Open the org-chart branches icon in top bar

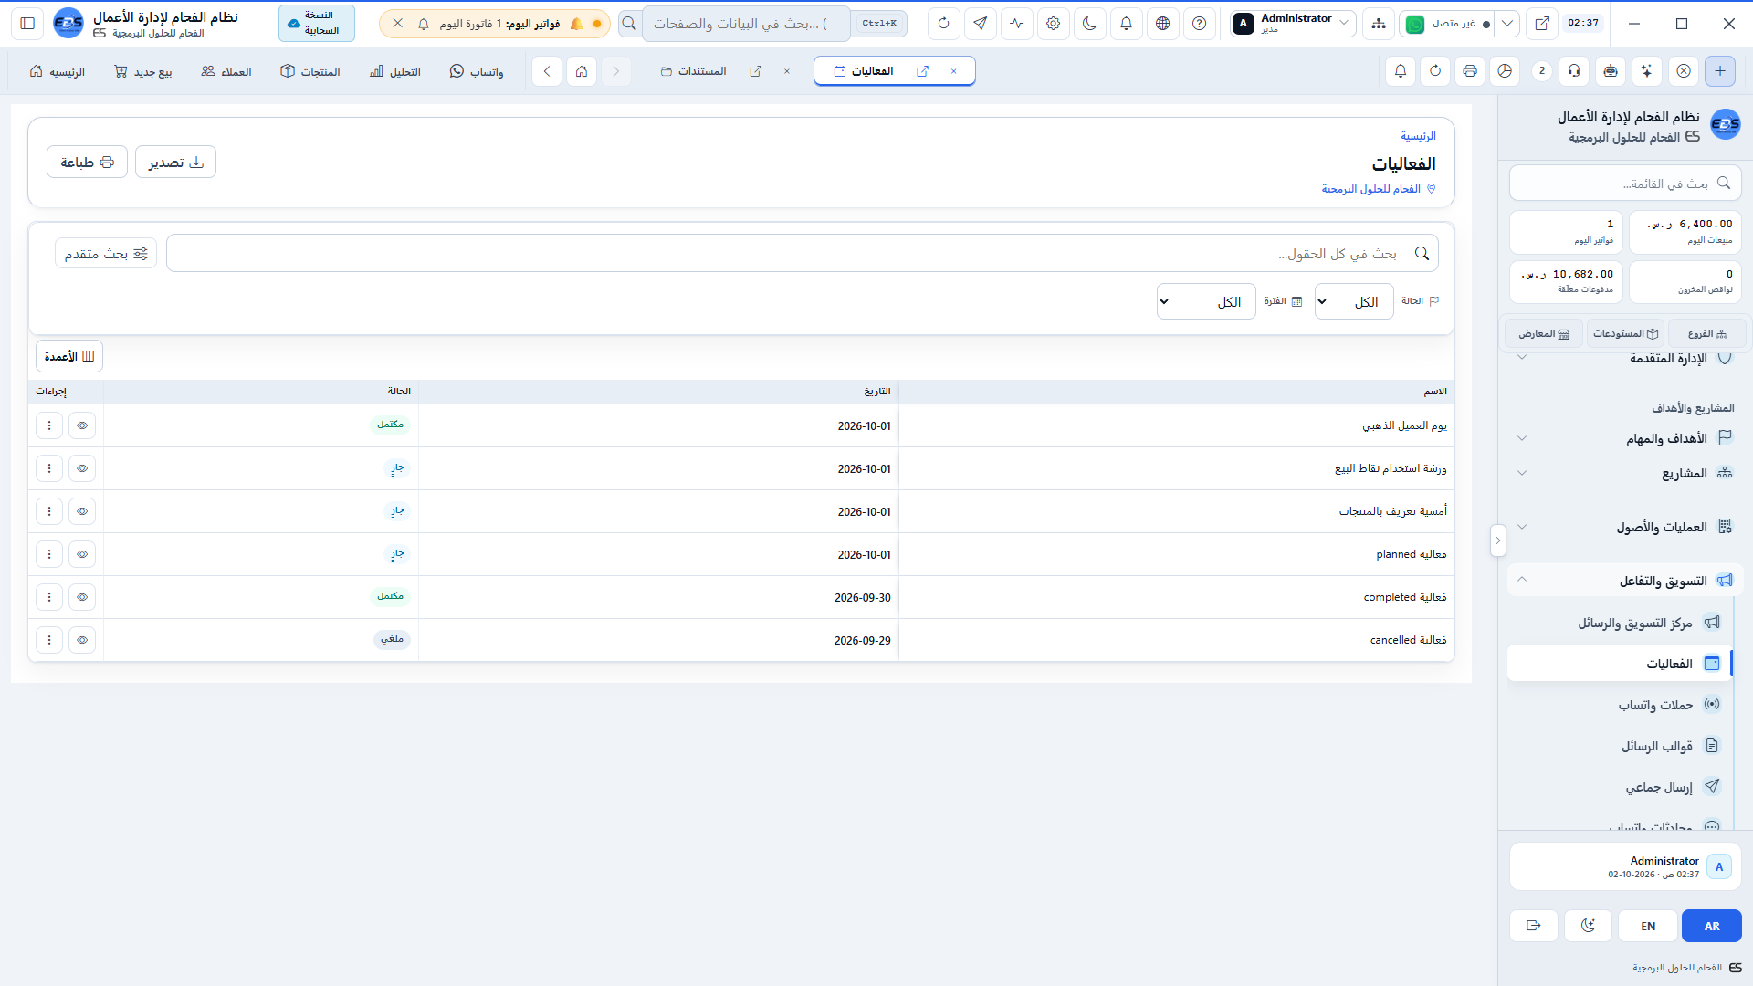[x=1378, y=24]
